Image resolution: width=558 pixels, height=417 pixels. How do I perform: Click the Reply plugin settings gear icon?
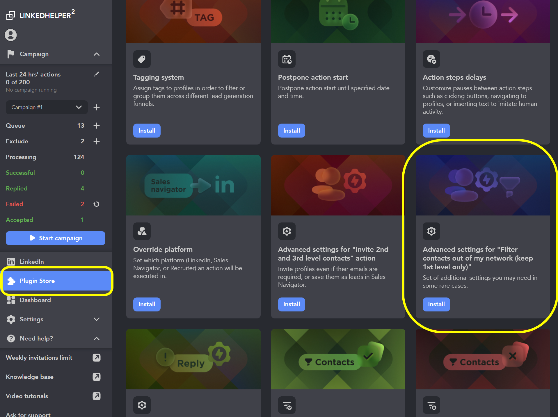pyautogui.click(x=142, y=405)
